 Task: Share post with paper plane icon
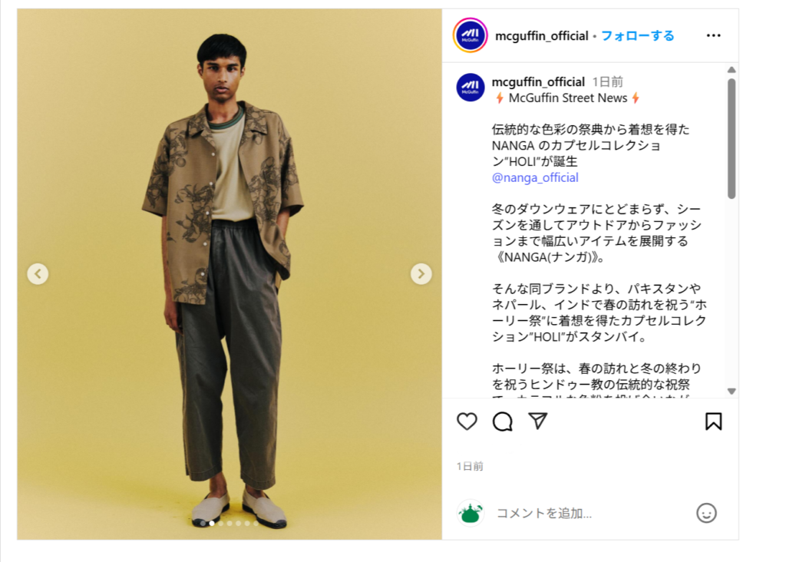(538, 421)
